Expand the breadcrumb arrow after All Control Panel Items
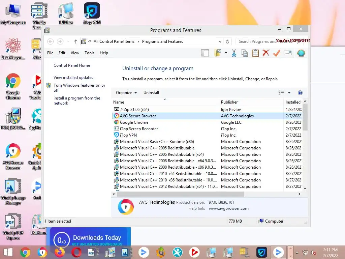This screenshot has width=345, height=259. tap(138, 41)
